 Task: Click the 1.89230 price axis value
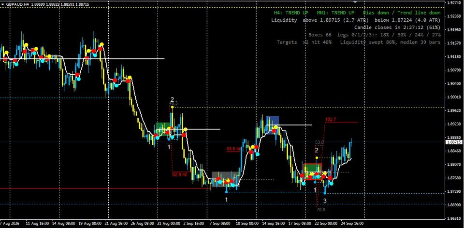click(454, 124)
